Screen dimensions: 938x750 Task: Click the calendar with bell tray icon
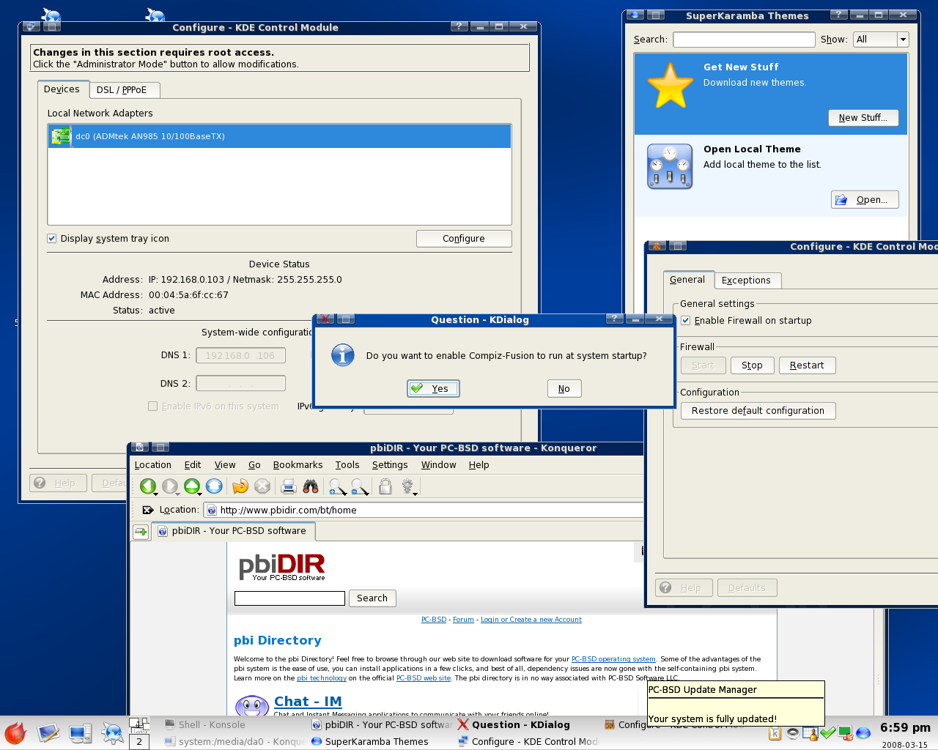(810, 733)
